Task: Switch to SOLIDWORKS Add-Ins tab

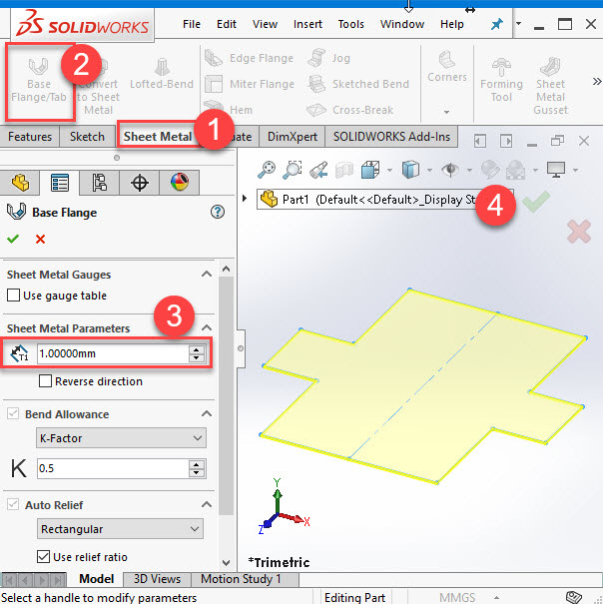Action: click(392, 137)
